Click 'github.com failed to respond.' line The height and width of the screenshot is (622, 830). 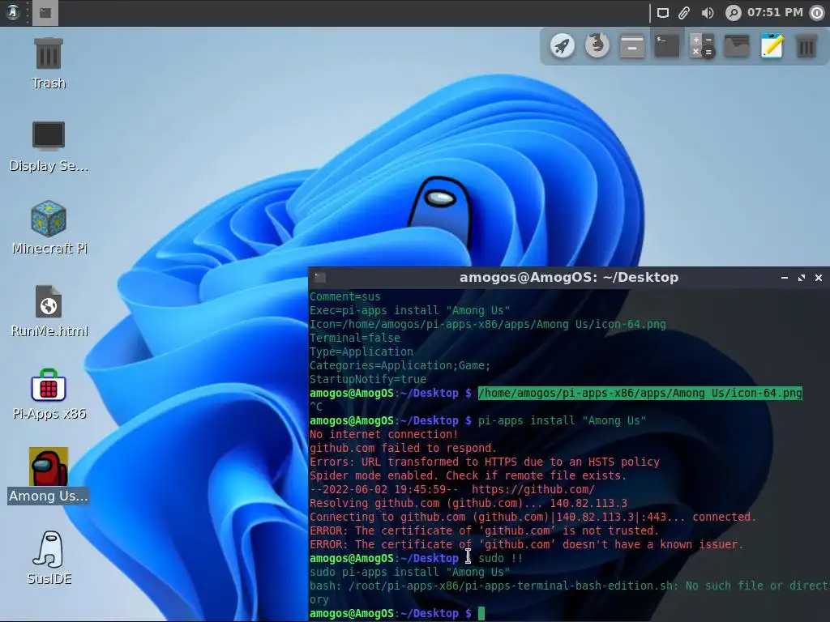pyautogui.click(x=404, y=448)
